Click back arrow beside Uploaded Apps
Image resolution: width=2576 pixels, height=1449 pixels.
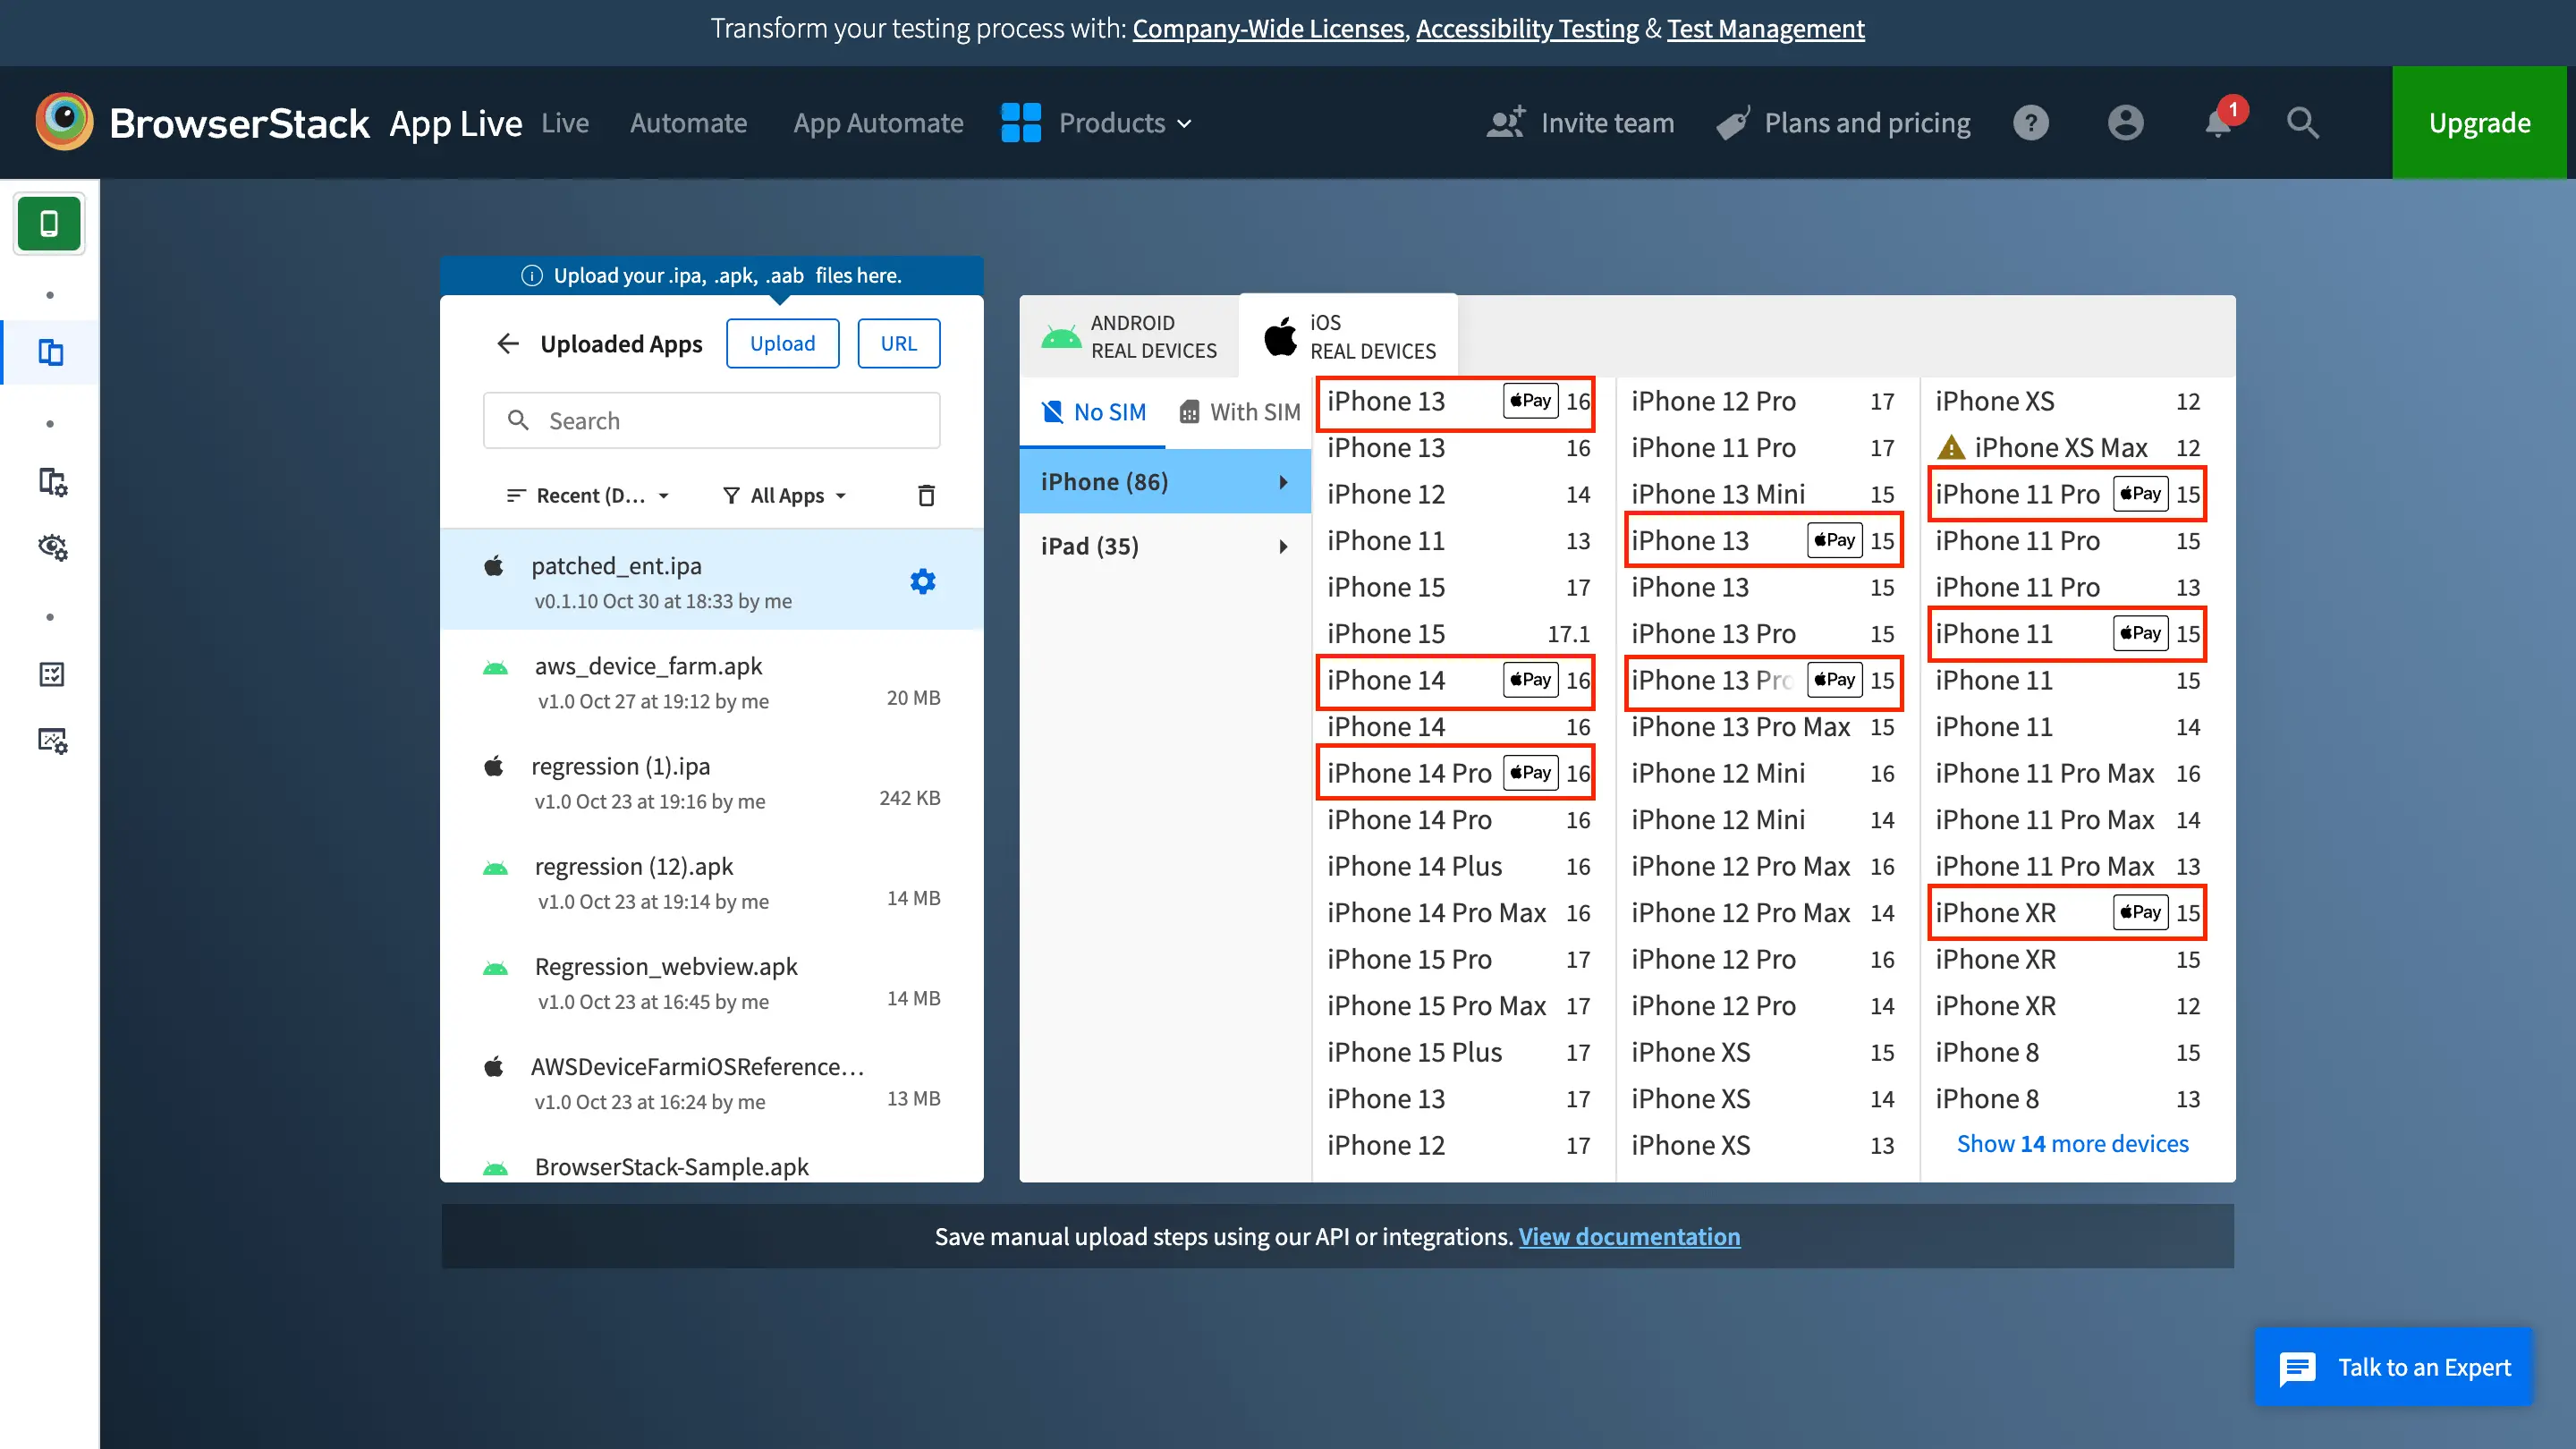[x=508, y=344]
